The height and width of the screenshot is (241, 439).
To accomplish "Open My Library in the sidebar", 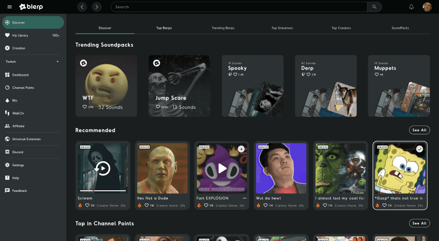I will point(33,35).
